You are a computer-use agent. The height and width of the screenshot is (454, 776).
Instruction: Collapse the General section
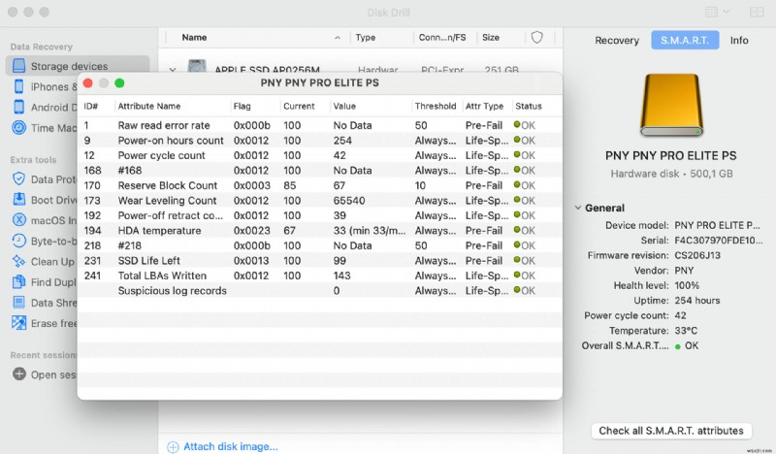[577, 208]
